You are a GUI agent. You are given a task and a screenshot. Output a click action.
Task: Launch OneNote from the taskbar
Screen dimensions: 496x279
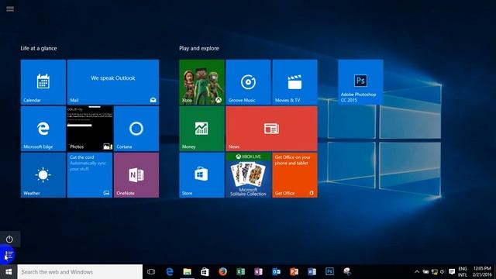[x=258, y=272]
